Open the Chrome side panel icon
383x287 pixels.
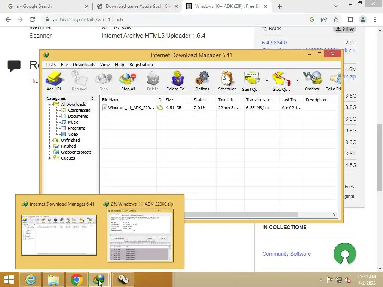(351, 19)
